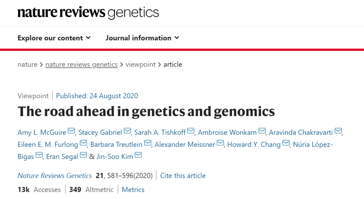Click the Nature Reviews Genetics journal citation link
Viewport: 364px width, 199px height.
[x=55, y=175]
